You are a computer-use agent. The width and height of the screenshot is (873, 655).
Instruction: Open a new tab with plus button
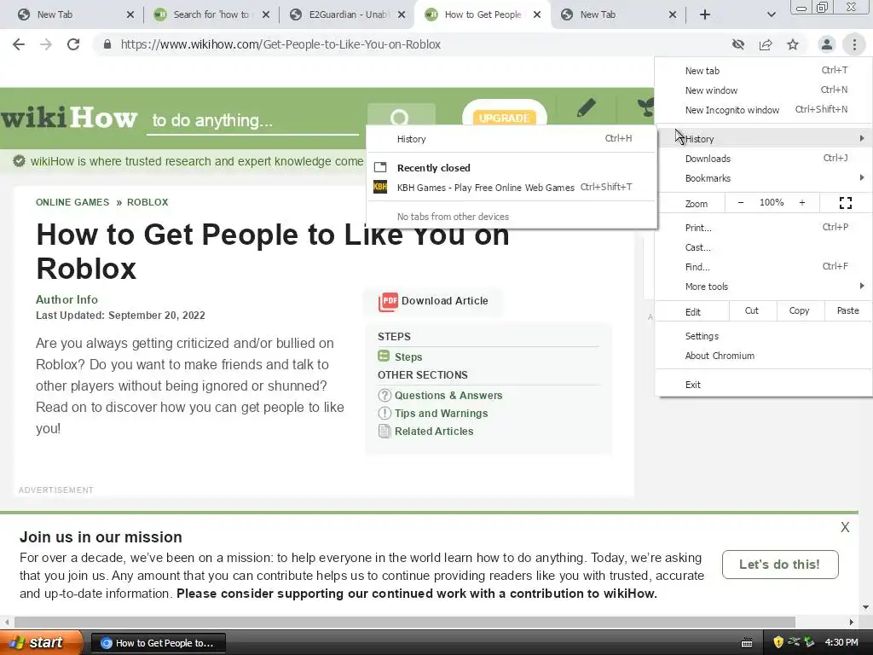click(705, 14)
